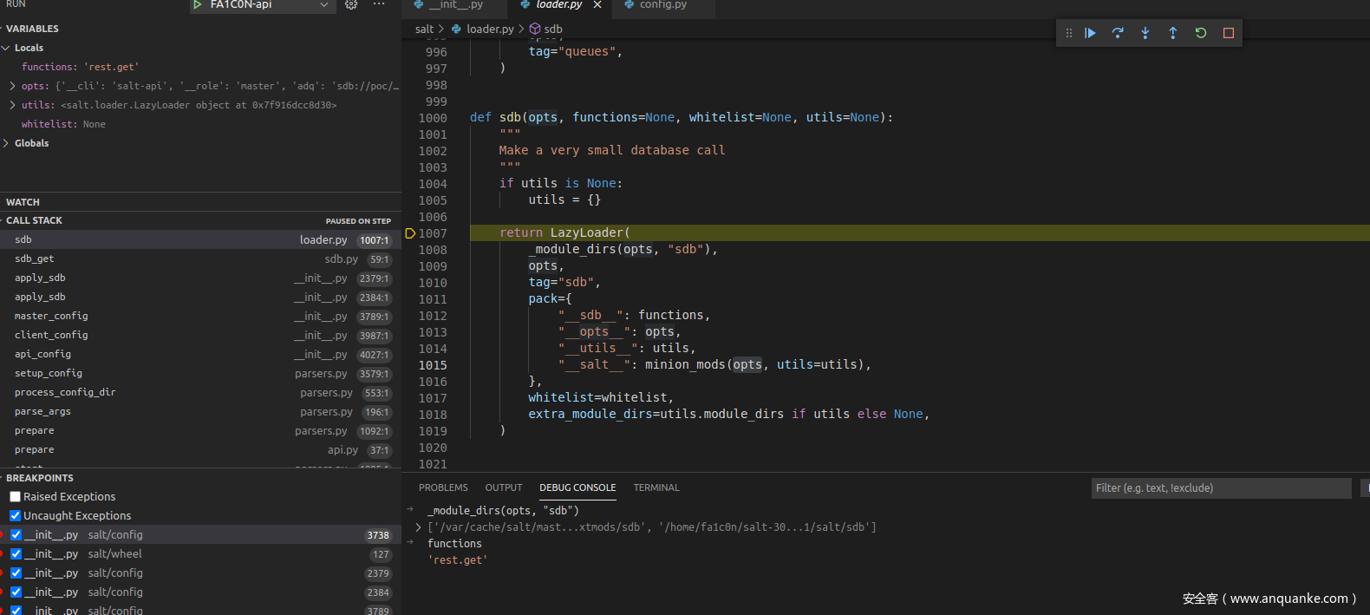The height and width of the screenshot is (615, 1370).
Task: Click the Step Out debug icon
Action: 1173,33
